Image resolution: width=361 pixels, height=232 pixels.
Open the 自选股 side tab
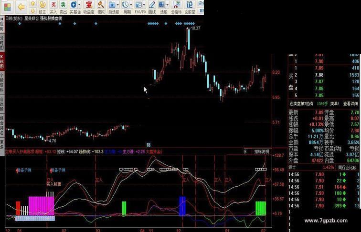tap(2, 104)
